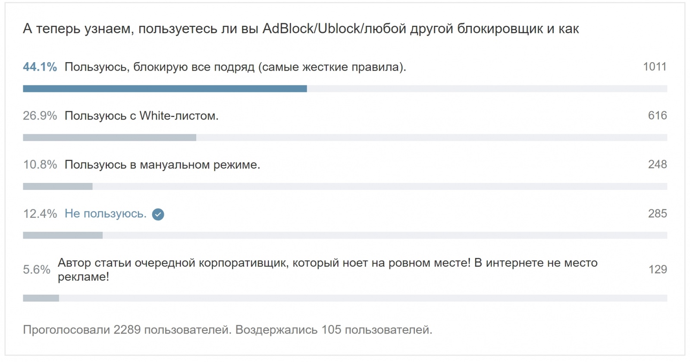Click the vote count 285
Image resolution: width=690 pixels, height=362 pixels.
[657, 214]
